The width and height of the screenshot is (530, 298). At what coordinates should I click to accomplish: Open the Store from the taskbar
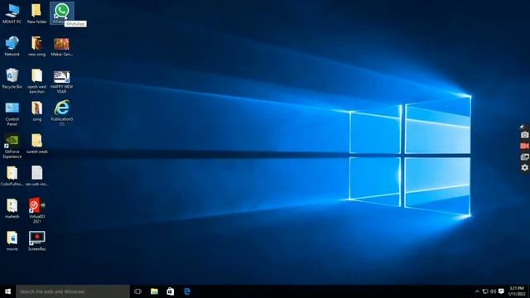pos(171,291)
